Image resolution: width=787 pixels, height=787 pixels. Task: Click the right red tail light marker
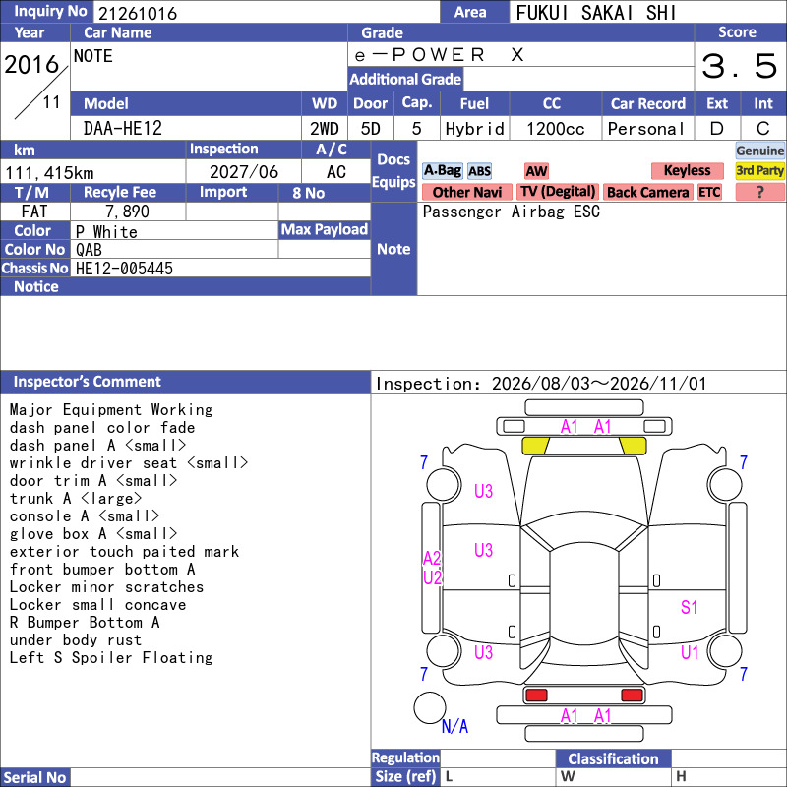tap(632, 696)
